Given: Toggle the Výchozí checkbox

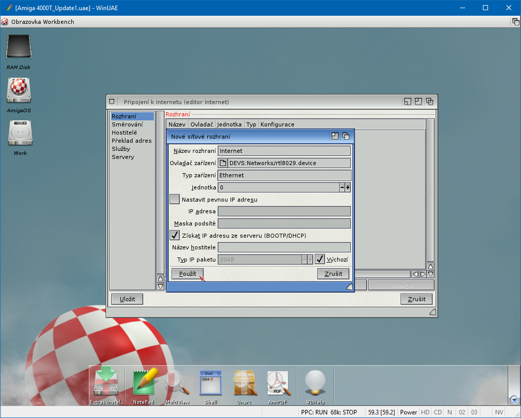Looking at the screenshot, I should coord(320,260).
